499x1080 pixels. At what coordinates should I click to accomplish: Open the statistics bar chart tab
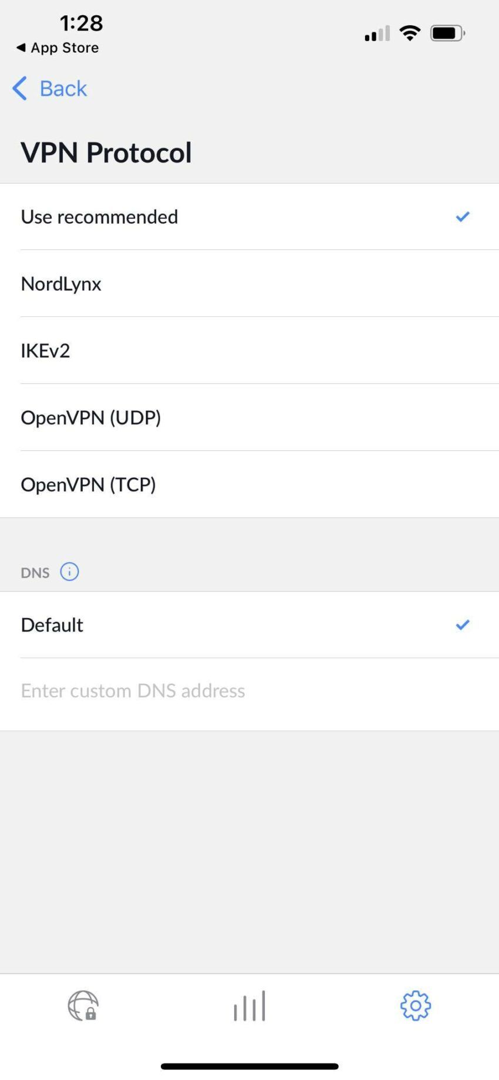[249, 1005]
